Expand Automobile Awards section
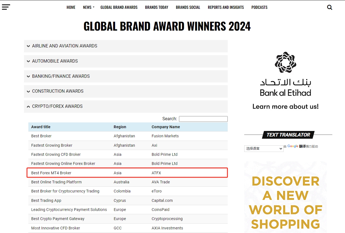The image size is (345, 233). click(x=126, y=61)
